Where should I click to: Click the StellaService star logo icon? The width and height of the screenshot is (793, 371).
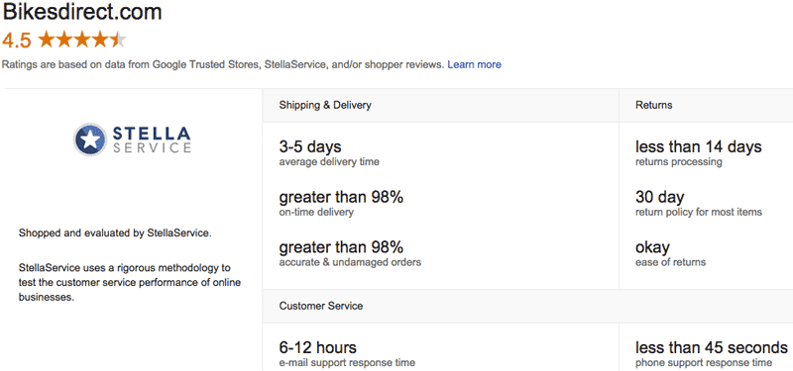(90, 139)
